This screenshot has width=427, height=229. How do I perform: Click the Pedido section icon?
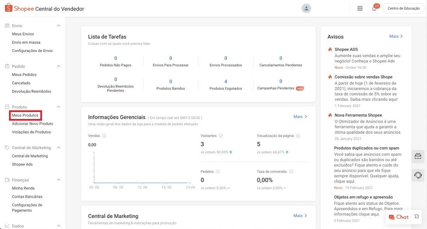[x=7, y=66]
